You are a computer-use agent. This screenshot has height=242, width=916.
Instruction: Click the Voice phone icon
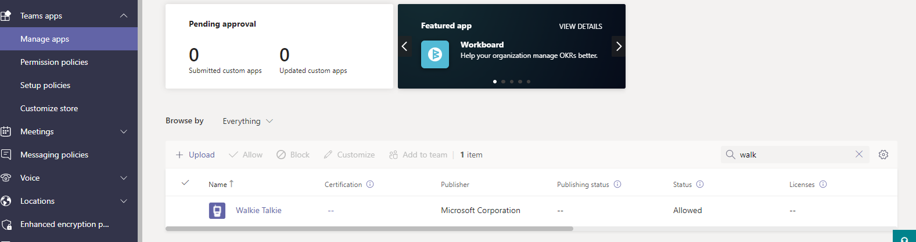pos(6,178)
